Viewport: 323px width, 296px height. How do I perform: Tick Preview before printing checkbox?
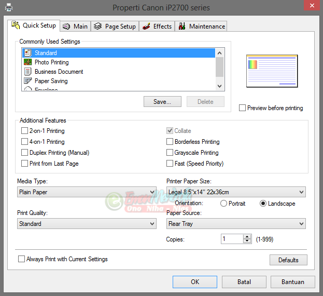(x=242, y=107)
